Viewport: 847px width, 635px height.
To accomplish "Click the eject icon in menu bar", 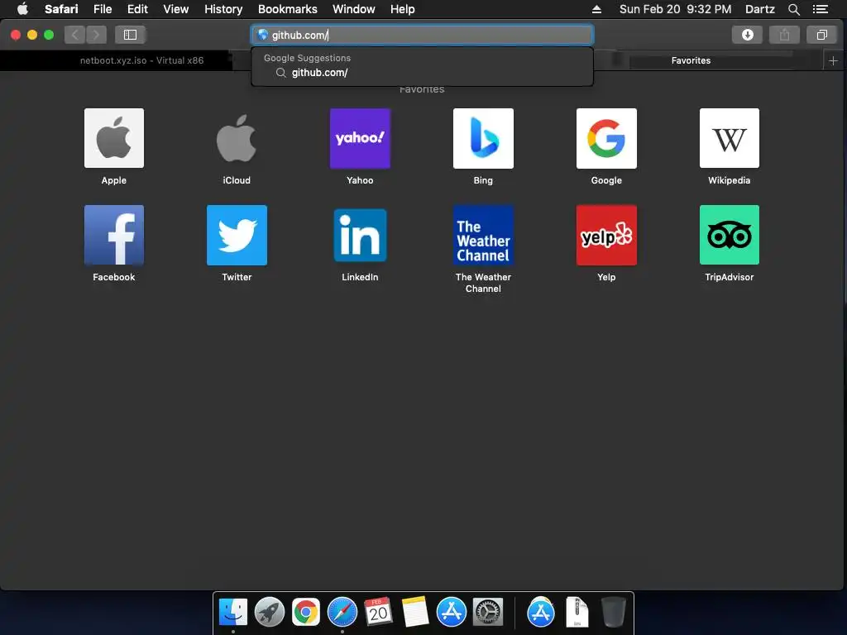I will tap(596, 9).
